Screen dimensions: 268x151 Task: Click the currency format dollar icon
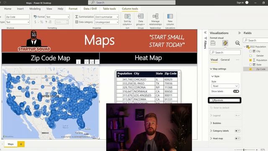coord(35,22)
